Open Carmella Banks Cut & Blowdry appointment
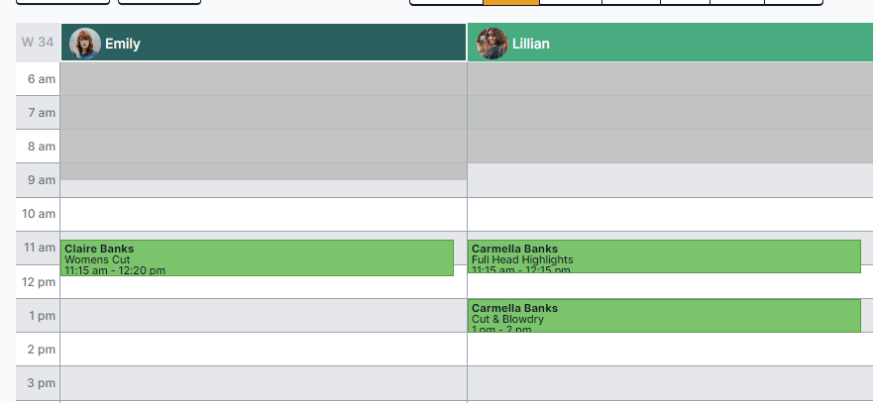Viewport: 873px width, 403px height. pyautogui.click(x=664, y=316)
